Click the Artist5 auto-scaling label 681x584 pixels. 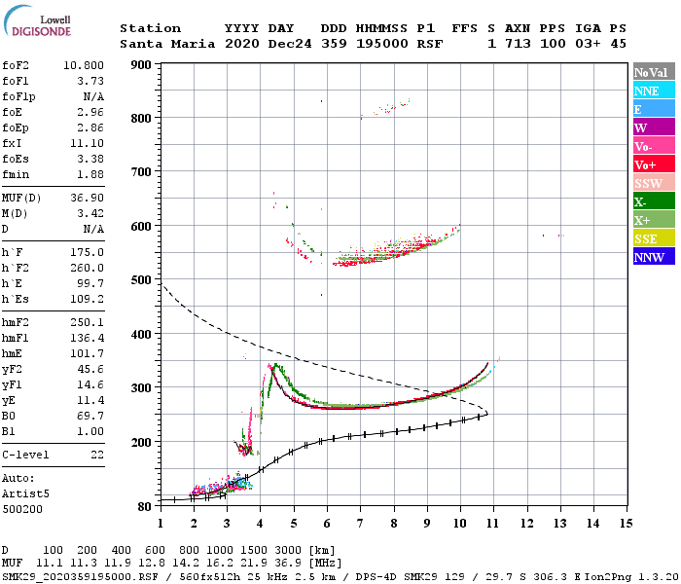coord(25,494)
